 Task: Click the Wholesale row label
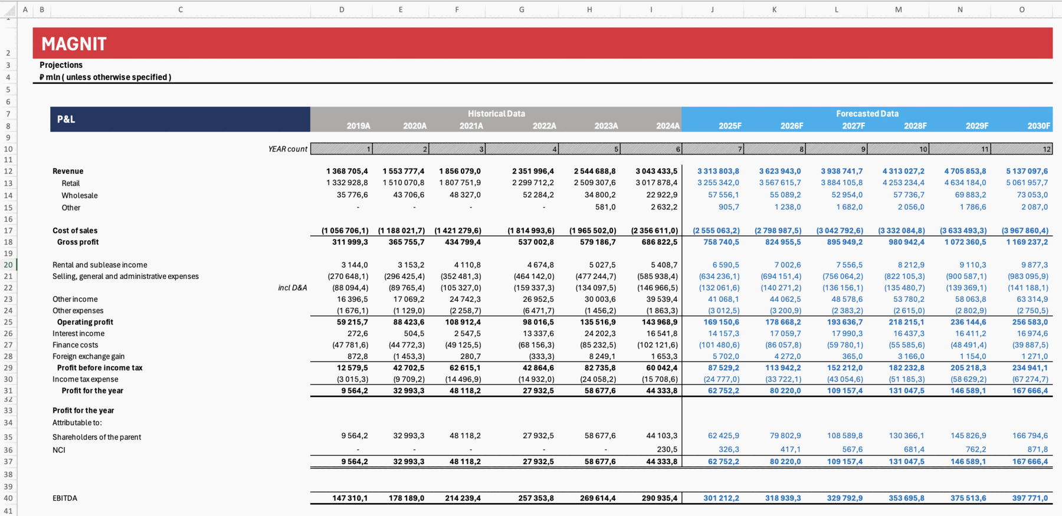pyautogui.click(x=80, y=196)
